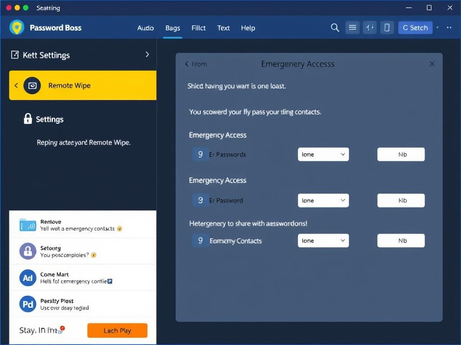Switch to the Bags tab
The width and height of the screenshot is (461, 345).
click(x=172, y=28)
